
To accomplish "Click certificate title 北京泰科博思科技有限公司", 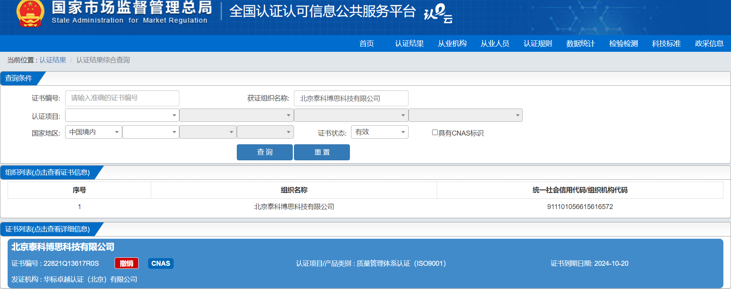I will [63, 247].
